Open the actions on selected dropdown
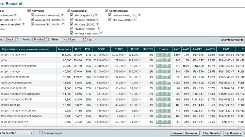 click(x=16, y=133)
